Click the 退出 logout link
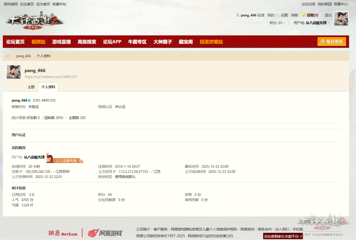The image size is (356, 240). point(328,15)
